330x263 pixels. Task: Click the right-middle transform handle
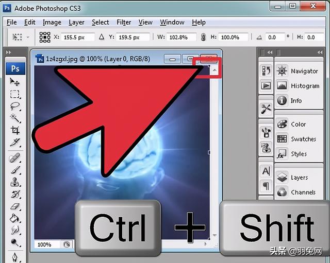209,152
